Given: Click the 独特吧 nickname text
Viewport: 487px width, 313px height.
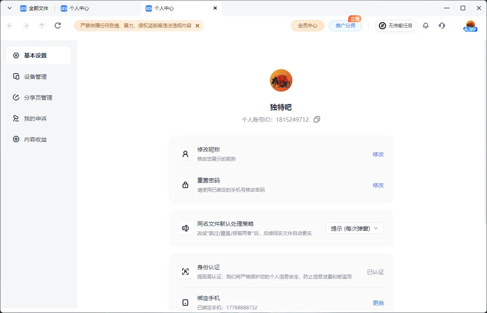Looking at the screenshot, I should pos(281,107).
